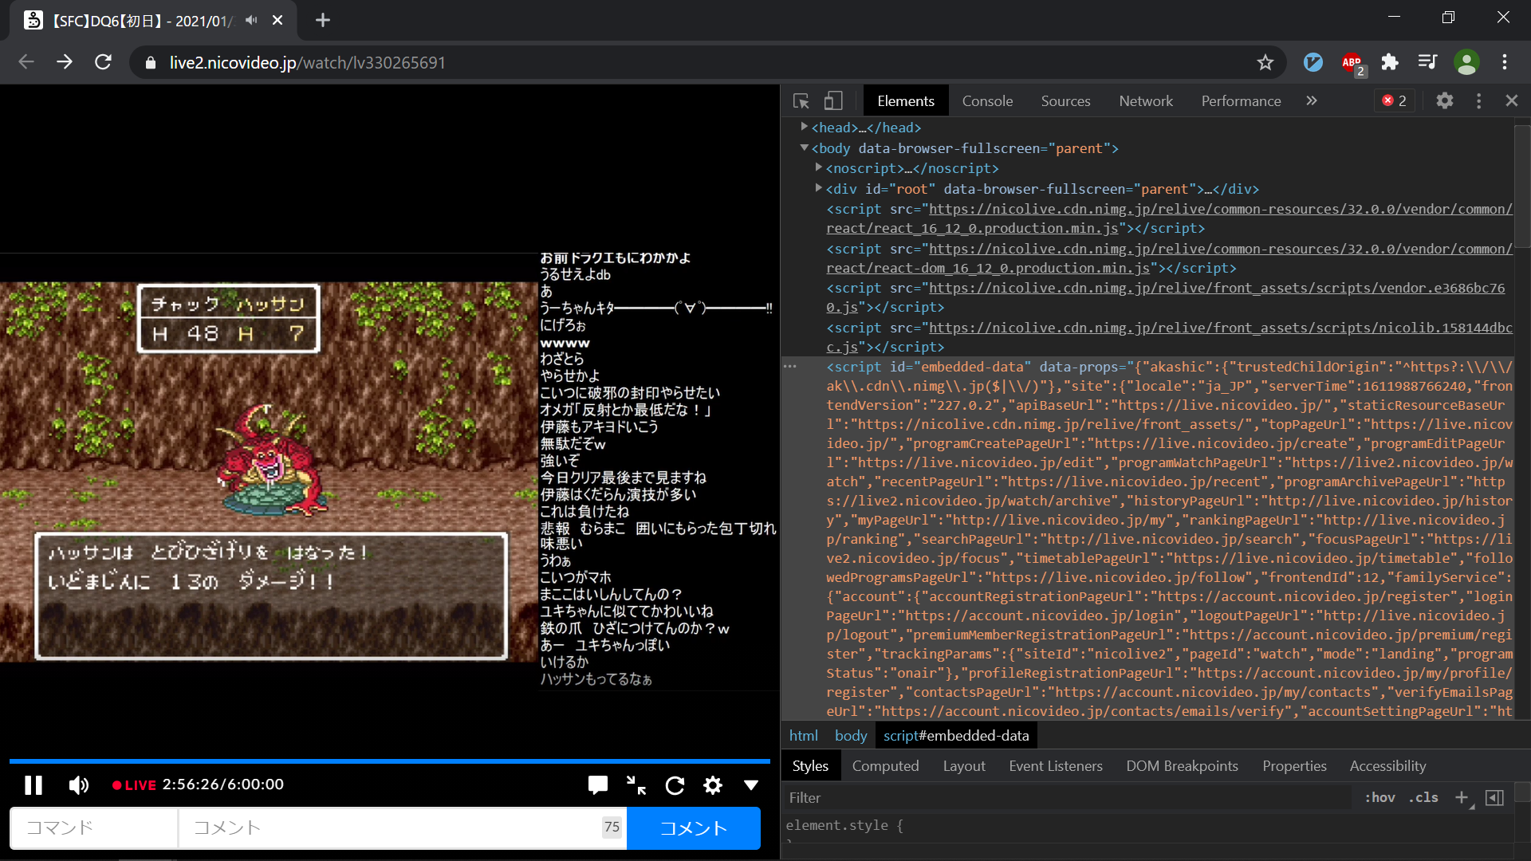Viewport: 1531px width, 861px height.
Task: Click the Styles Filter input
Action: (1069, 798)
